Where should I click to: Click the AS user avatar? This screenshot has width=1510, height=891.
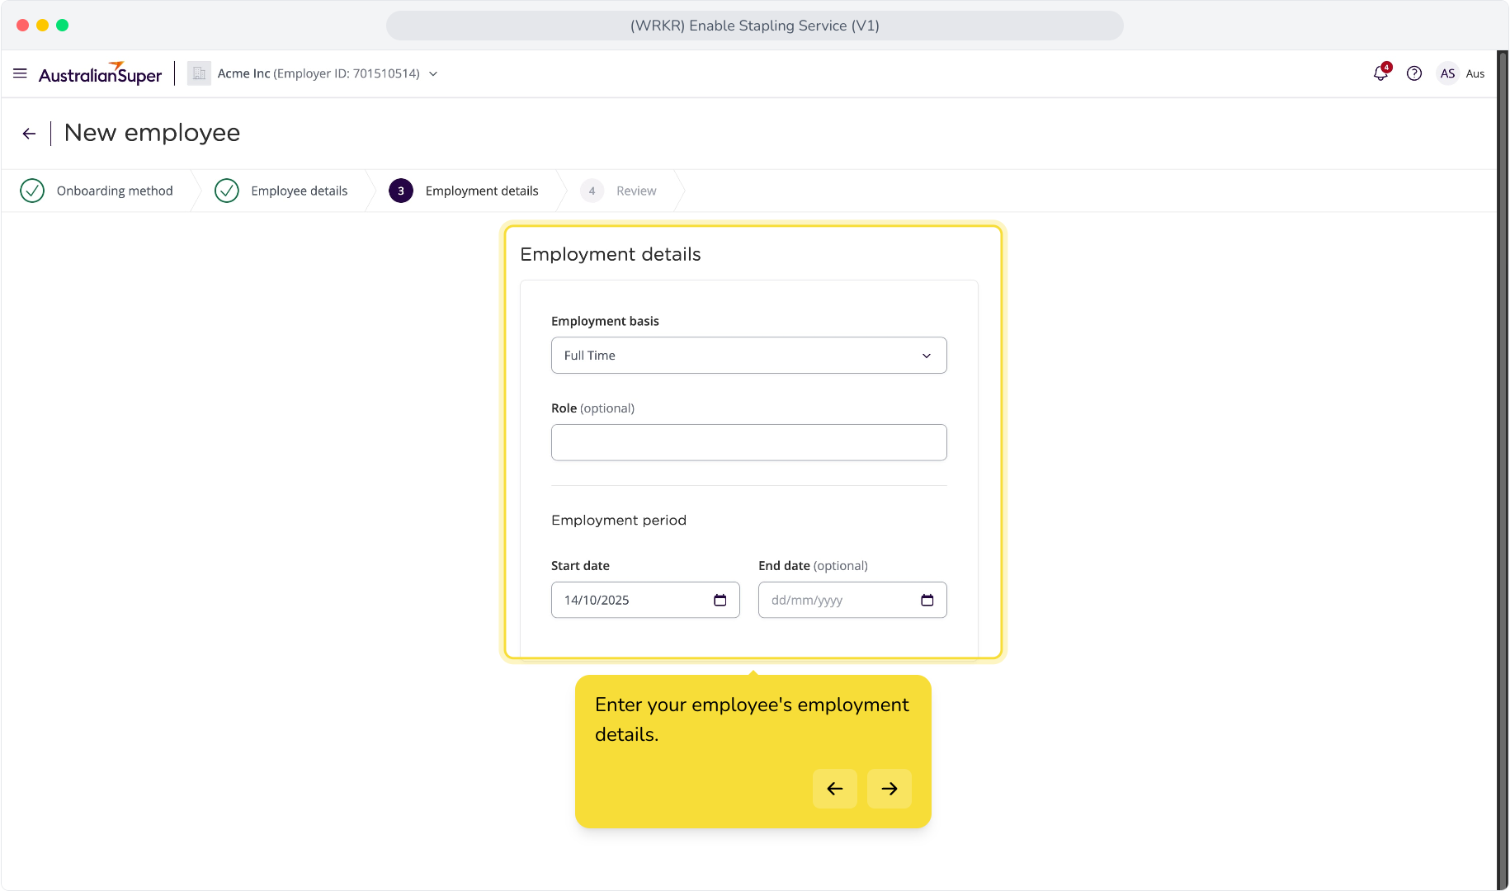[1447, 73]
